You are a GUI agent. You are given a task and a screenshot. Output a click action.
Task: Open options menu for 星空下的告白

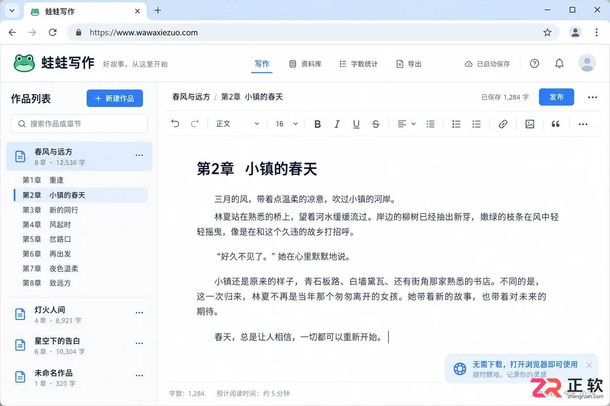pos(139,343)
